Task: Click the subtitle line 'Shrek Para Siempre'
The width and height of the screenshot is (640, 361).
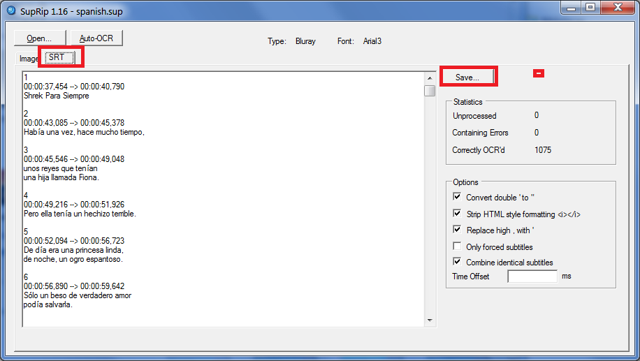Action: click(57, 96)
